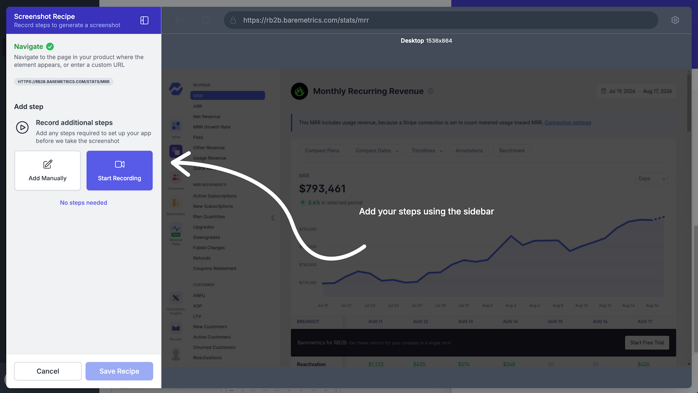
Task: Open the Reactivations metric in the menu
Action: click(207, 358)
